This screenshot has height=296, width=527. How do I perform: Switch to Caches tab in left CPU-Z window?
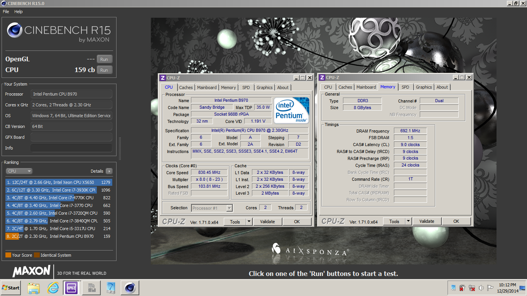(x=186, y=87)
